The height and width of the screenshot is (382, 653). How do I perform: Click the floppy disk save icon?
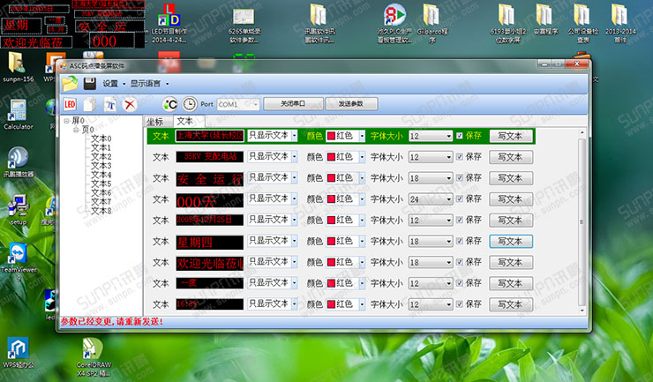89,83
